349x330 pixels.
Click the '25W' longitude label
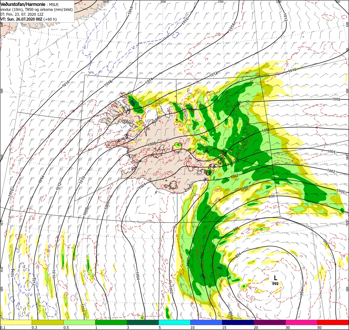point(106,2)
